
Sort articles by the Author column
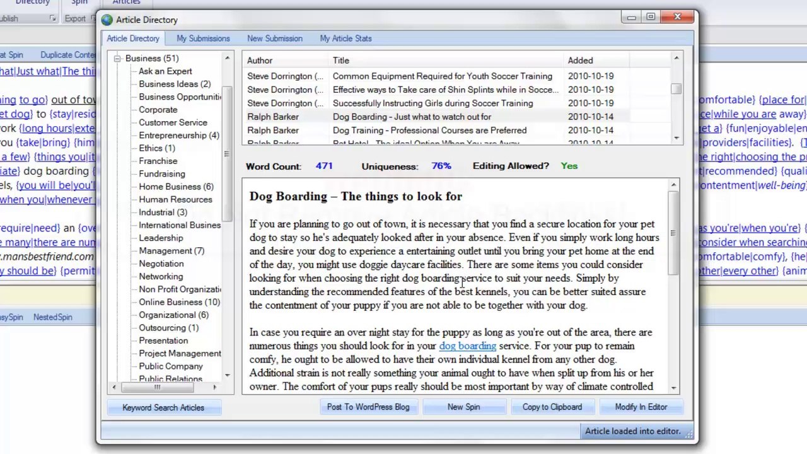[287, 61]
